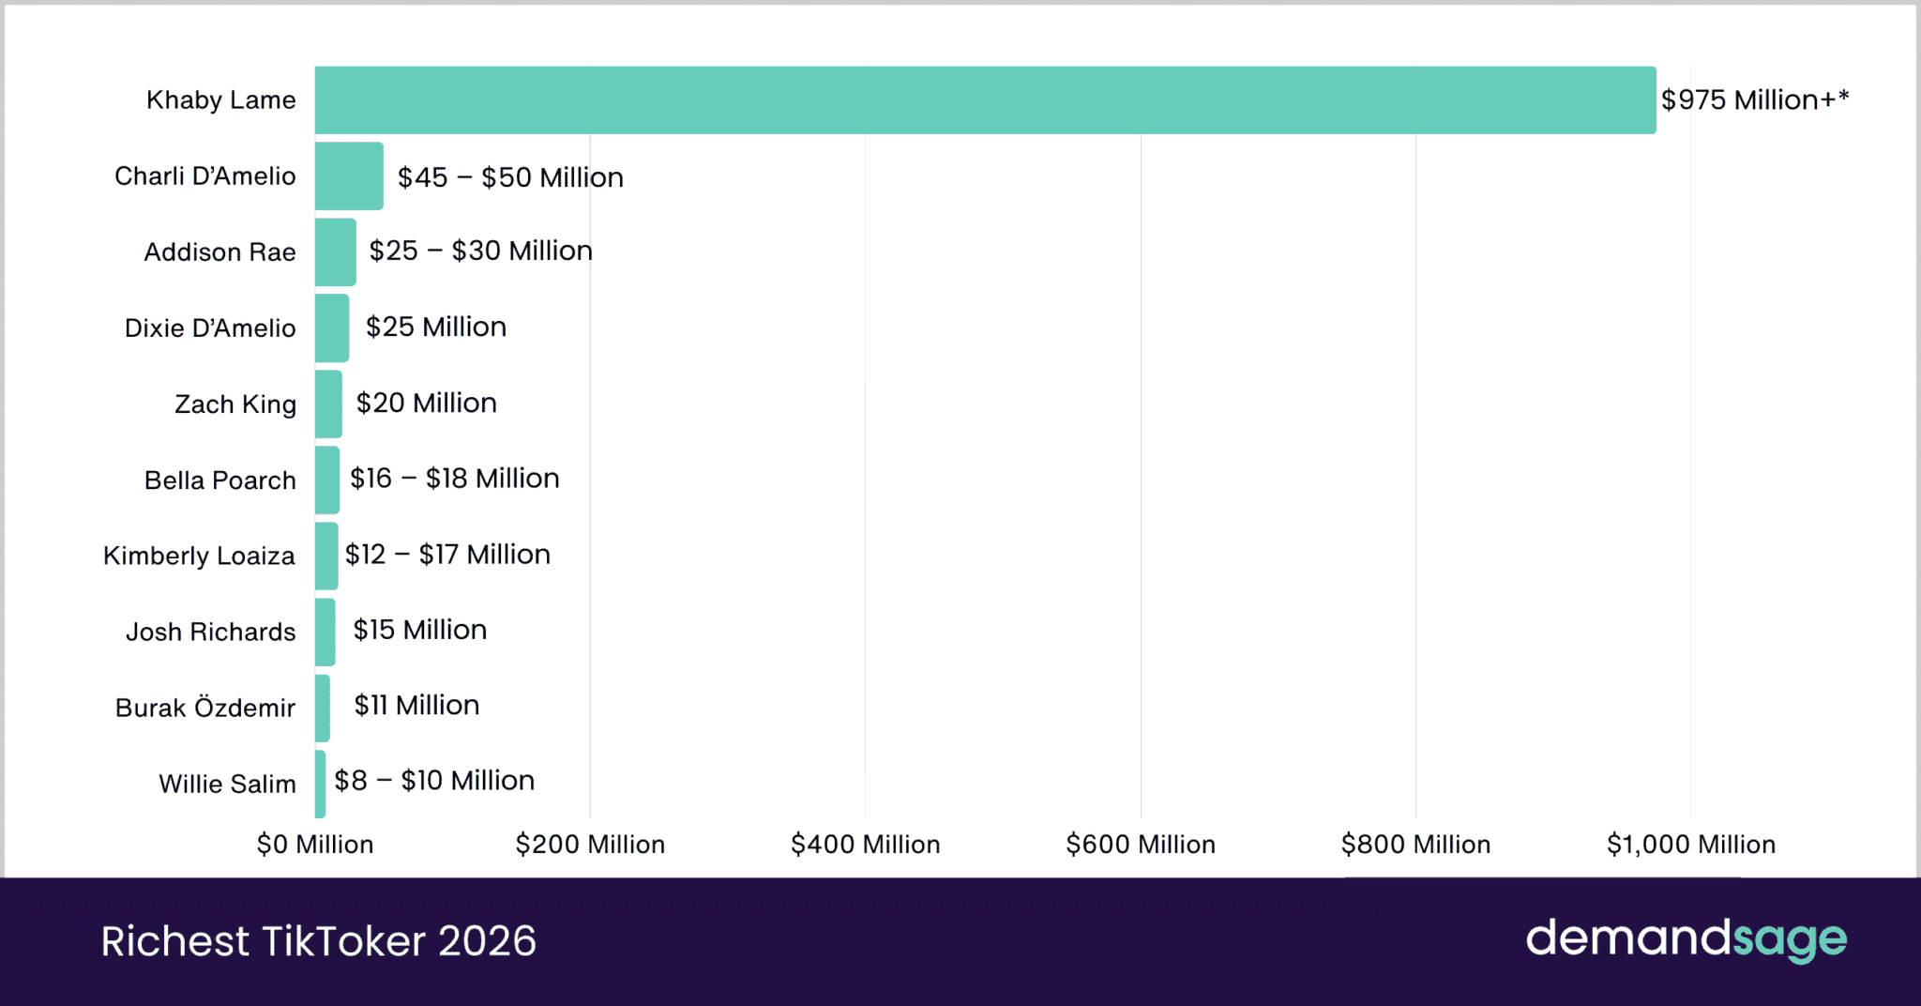Click the 'Khaby Lame' name label
Viewport: 1921px width, 1006px height.
[221, 99]
